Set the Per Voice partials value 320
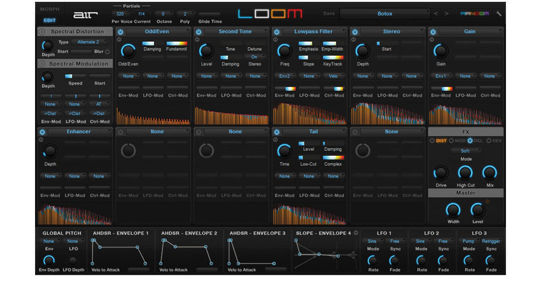Viewport: 541px width, 304px height. click(120, 14)
